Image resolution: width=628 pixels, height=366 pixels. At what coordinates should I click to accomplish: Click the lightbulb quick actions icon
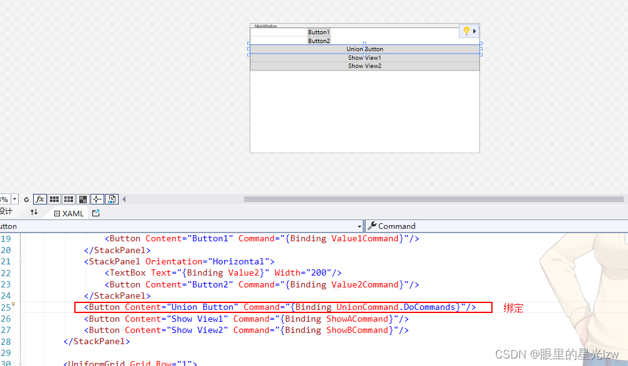[x=466, y=31]
